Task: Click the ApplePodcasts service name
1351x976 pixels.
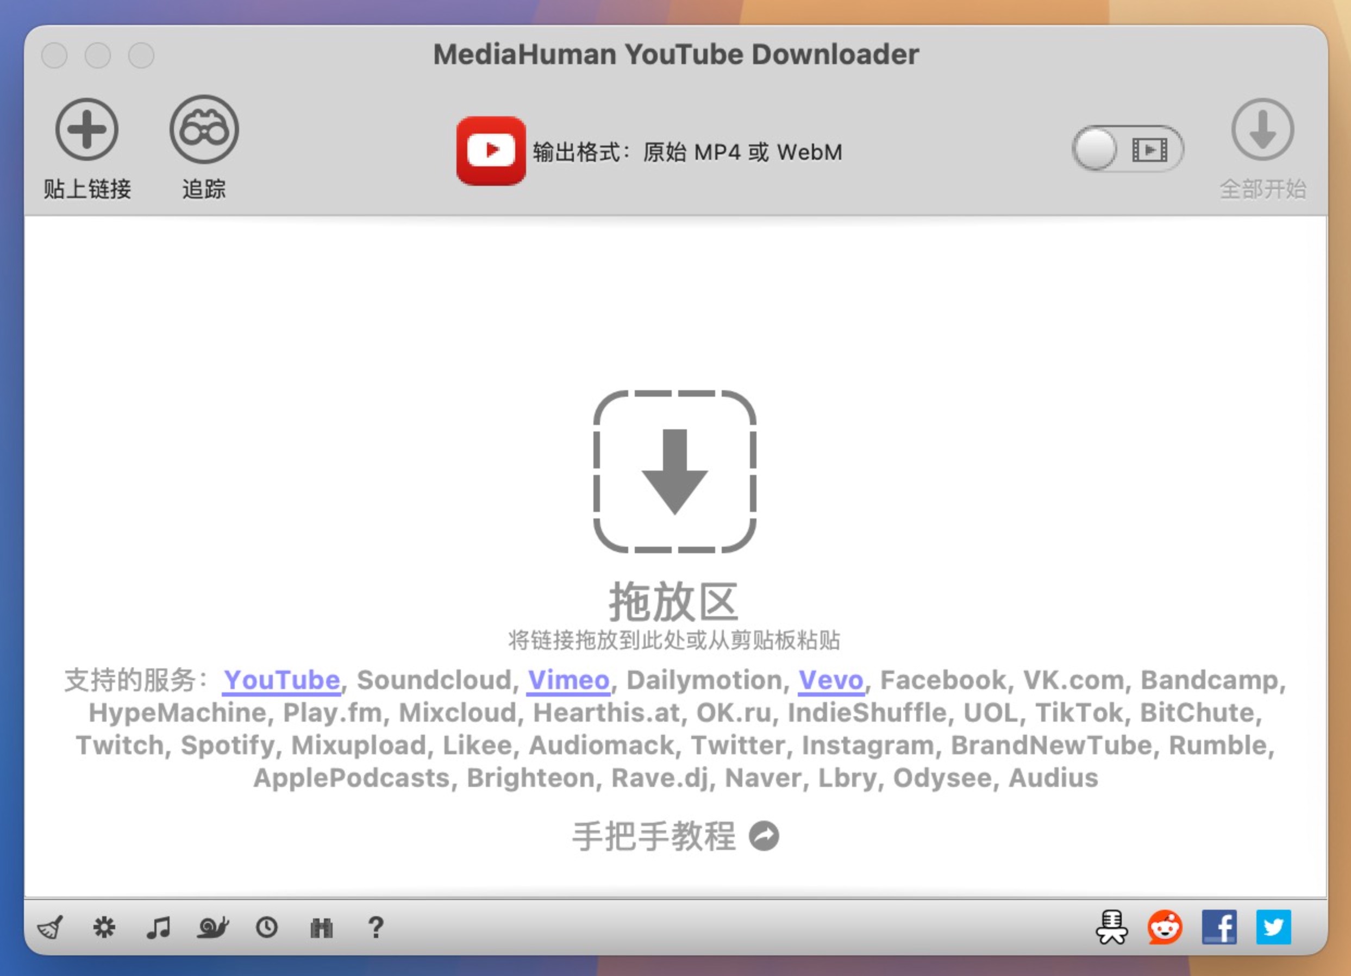Action: click(352, 778)
